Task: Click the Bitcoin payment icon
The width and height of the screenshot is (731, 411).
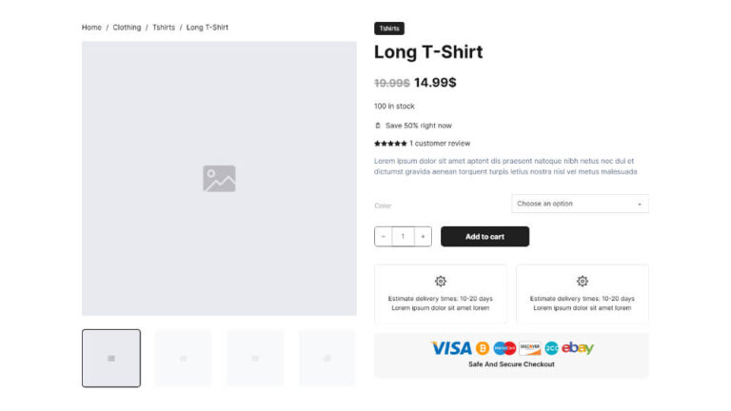Action: tap(483, 348)
